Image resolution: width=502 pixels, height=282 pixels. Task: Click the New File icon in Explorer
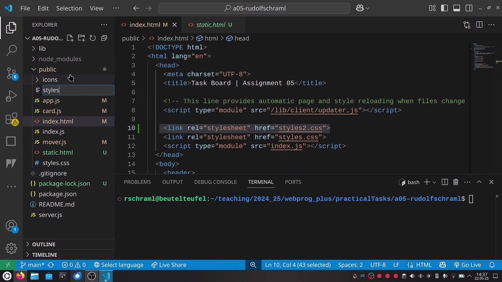tap(70, 38)
